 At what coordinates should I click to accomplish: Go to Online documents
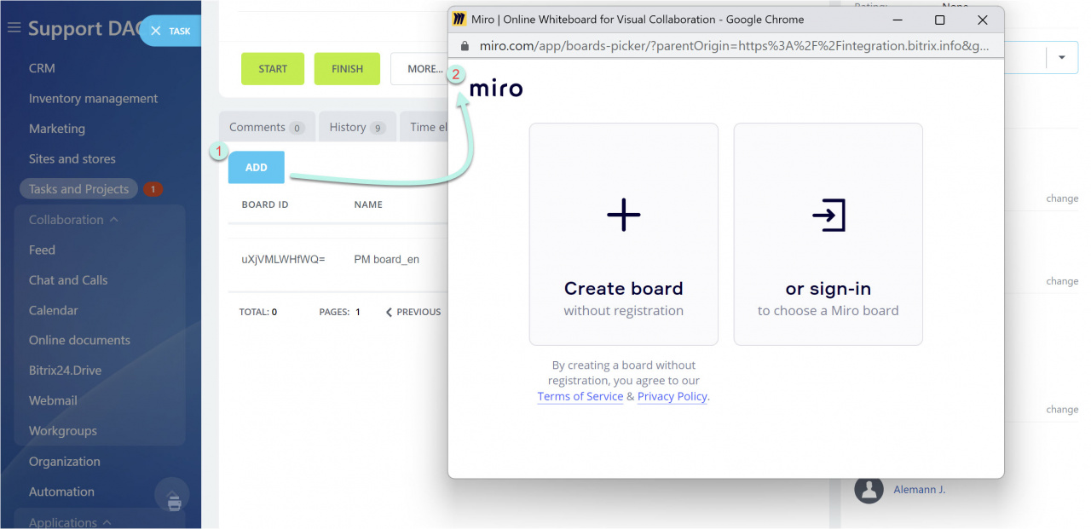(80, 340)
